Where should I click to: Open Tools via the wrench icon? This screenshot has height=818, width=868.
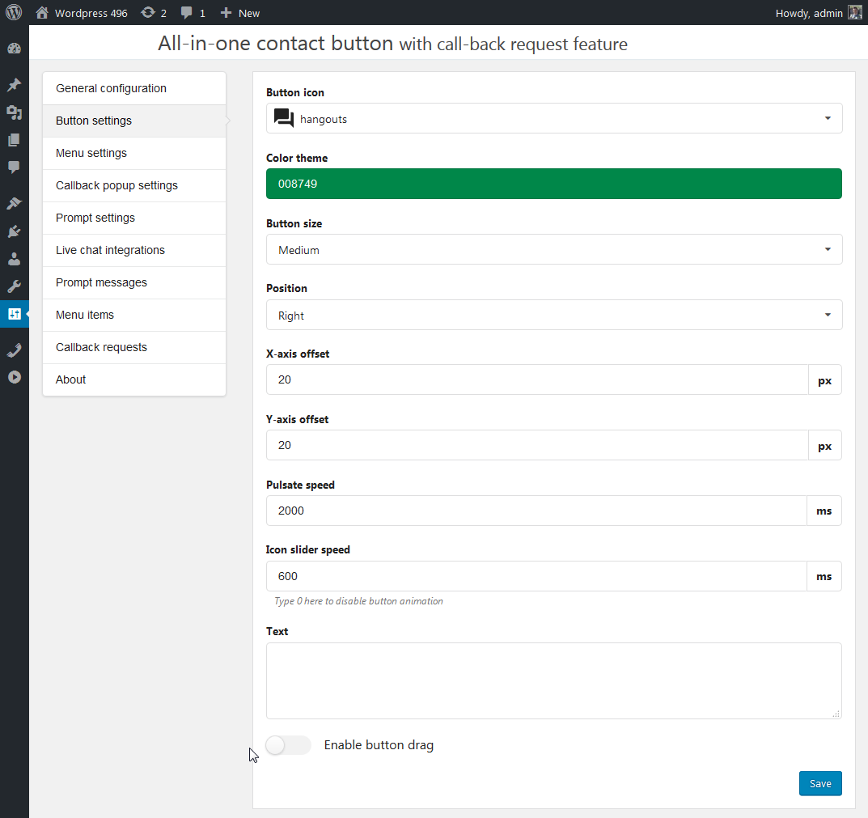coord(14,286)
